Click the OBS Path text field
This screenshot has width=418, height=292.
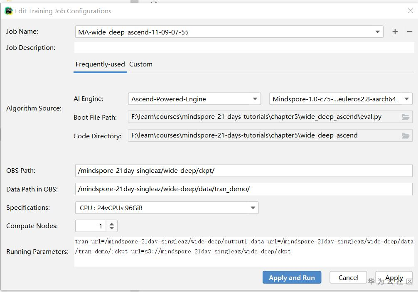pos(244,171)
